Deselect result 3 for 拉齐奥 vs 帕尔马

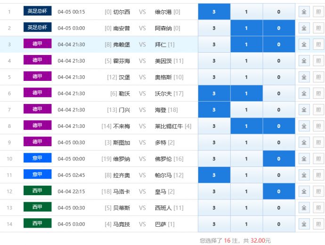(214, 175)
